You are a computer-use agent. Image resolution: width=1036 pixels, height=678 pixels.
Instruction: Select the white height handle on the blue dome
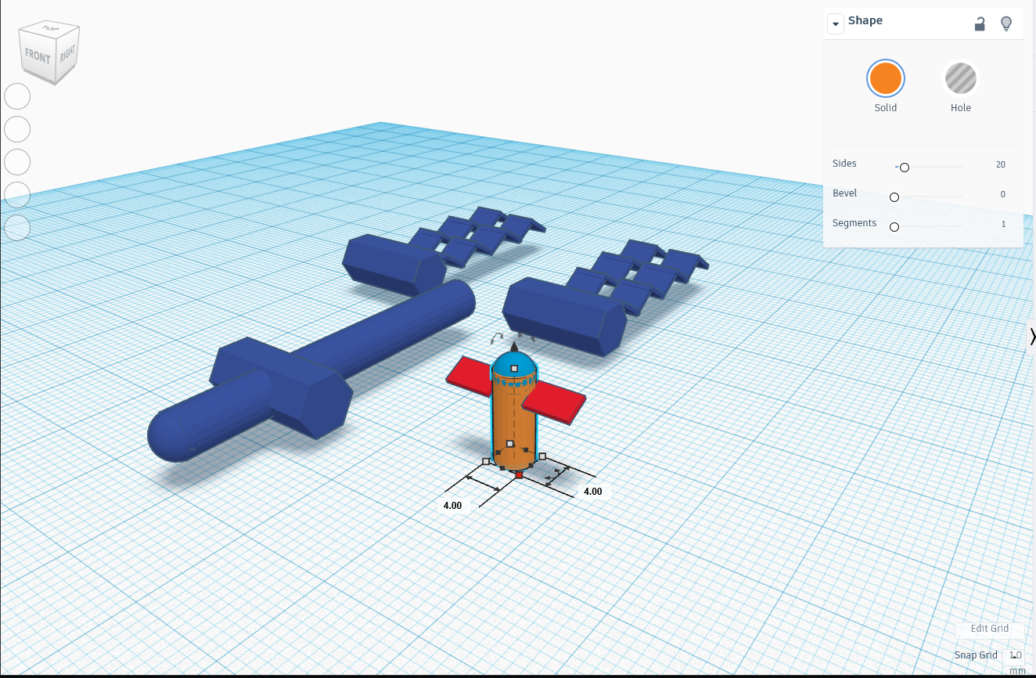click(514, 368)
